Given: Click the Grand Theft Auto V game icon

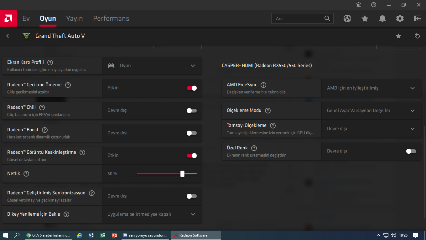Looking at the screenshot, I should click(x=26, y=36).
